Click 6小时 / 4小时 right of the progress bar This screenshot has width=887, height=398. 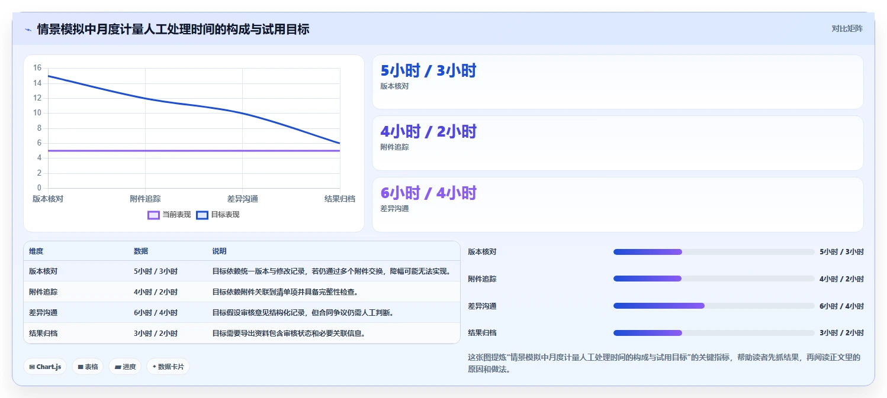[841, 306]
